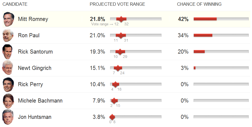This screenshot has height=127, width=252.
Task: Select the Newt Gingrich name
Action: (x=35, y=68)
